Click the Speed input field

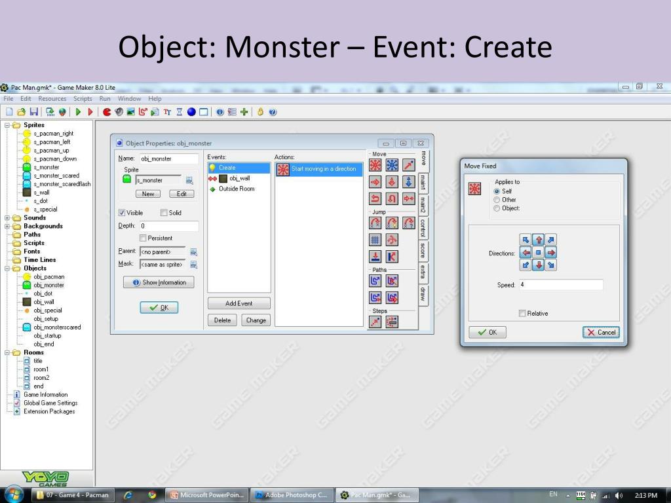[561, 285]
